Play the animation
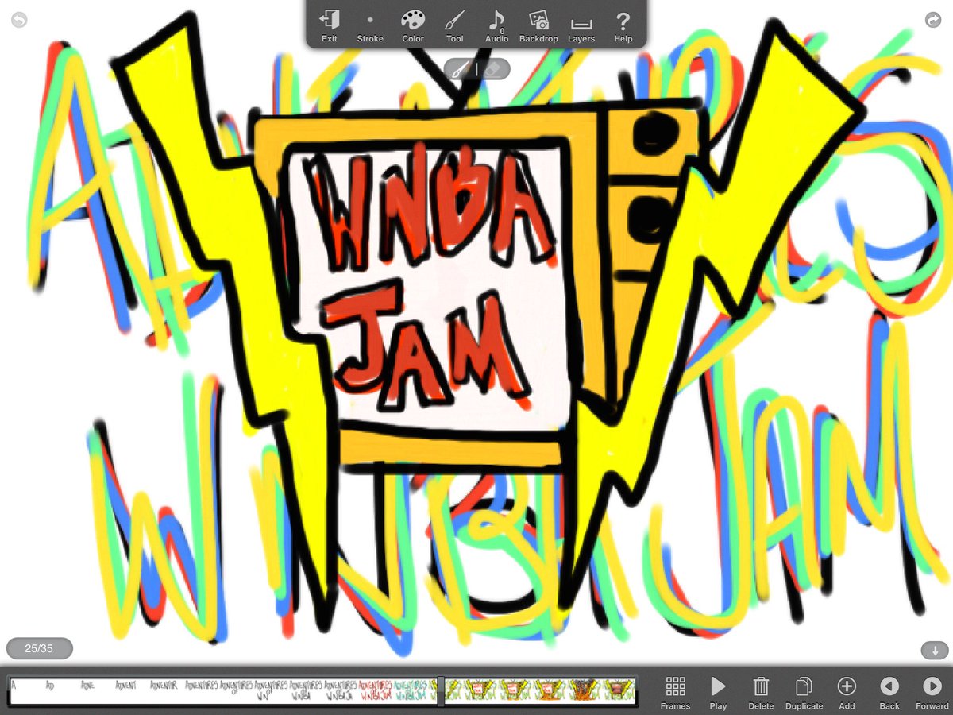953x715 pixels. pos(718,693)
